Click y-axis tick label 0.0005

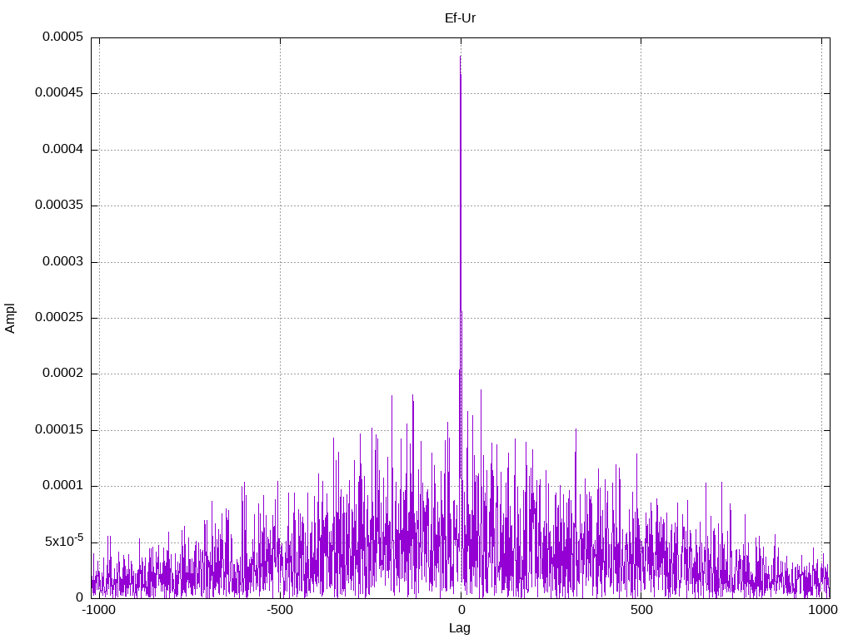click(63, 37)
